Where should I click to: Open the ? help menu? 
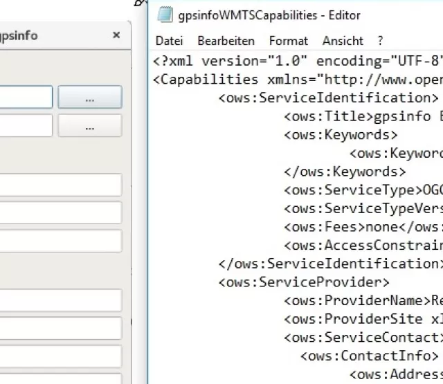(x=380, y=41)
